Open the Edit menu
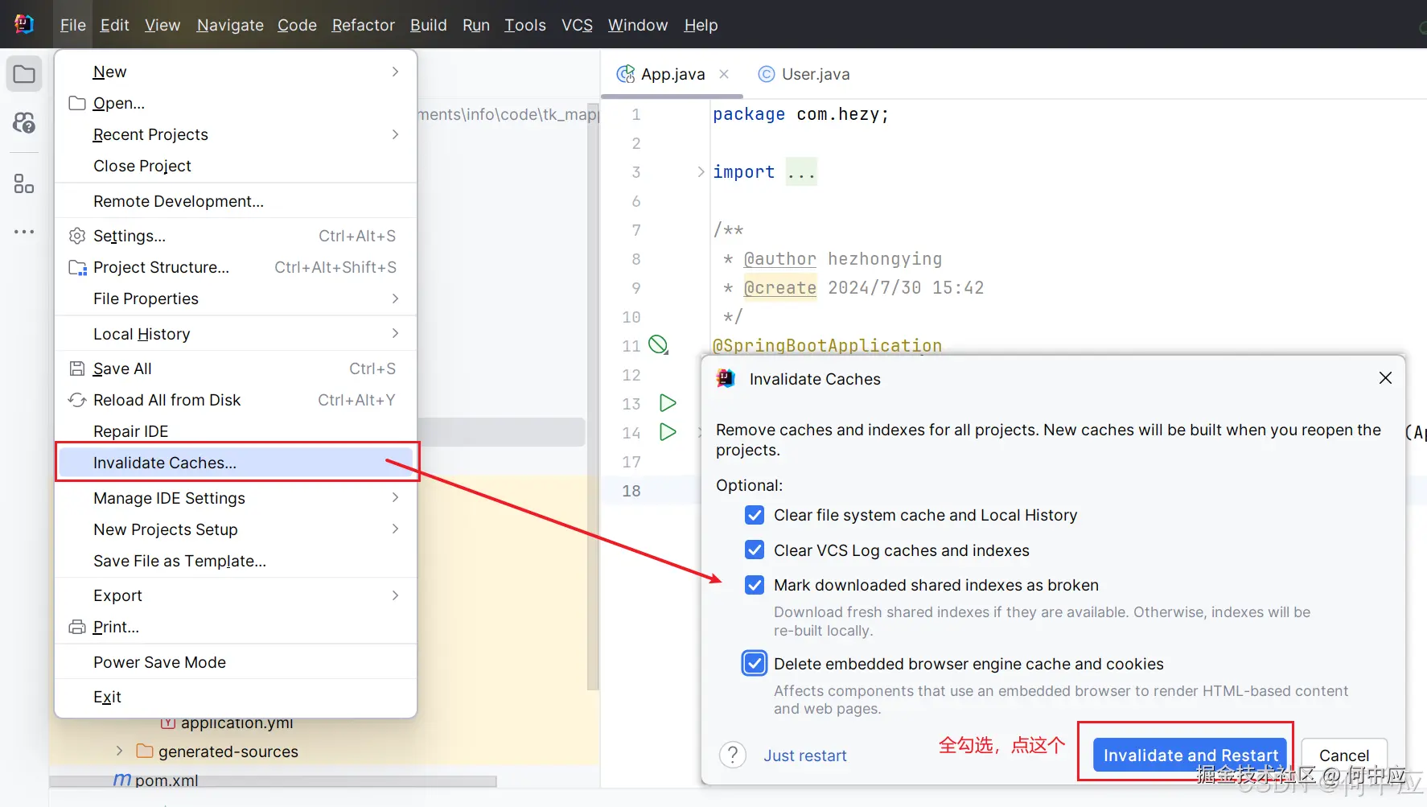The height and width of the screenshot is (807, 1427). (114, 25)
